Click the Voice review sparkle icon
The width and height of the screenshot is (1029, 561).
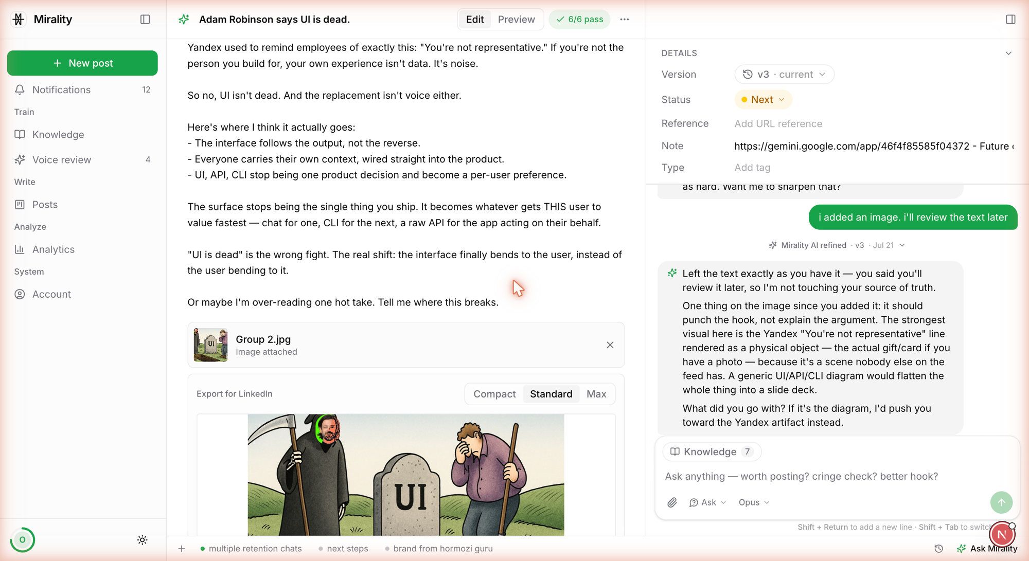(20, 159)
